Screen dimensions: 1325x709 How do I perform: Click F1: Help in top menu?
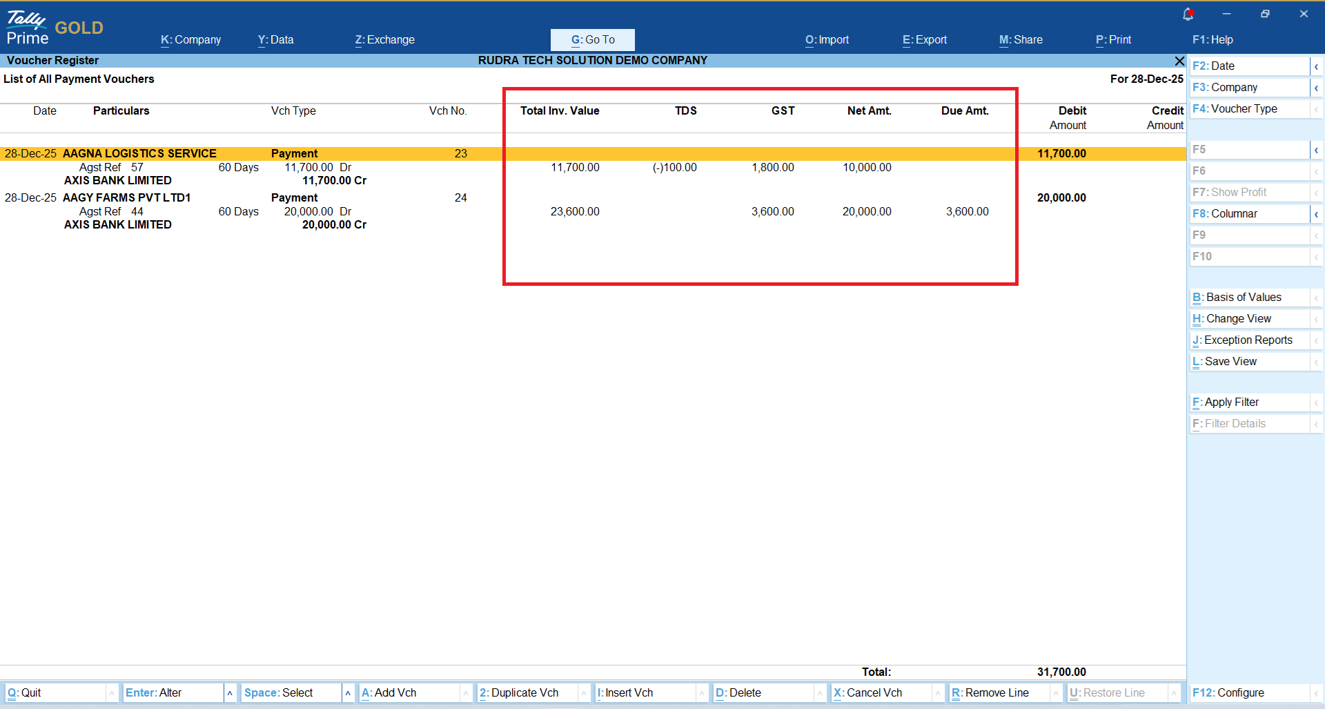click(1212, 40)
